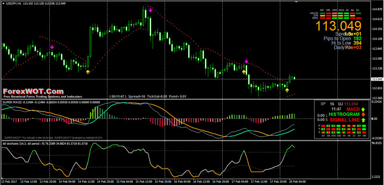The width and height of the screenshot is (384, 185).
Task: Select the last yellow buy arrow near 20 Feb
Action: pos(287,90)
